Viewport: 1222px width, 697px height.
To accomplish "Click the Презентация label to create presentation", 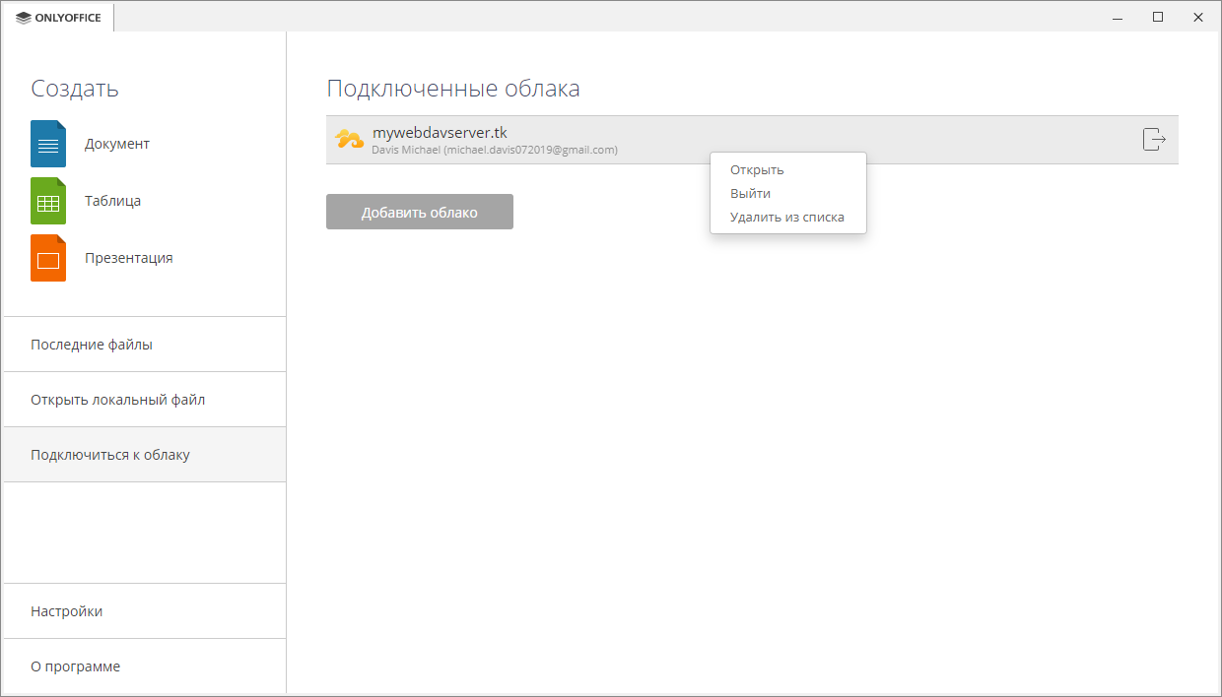I will [x=128, y=258].
